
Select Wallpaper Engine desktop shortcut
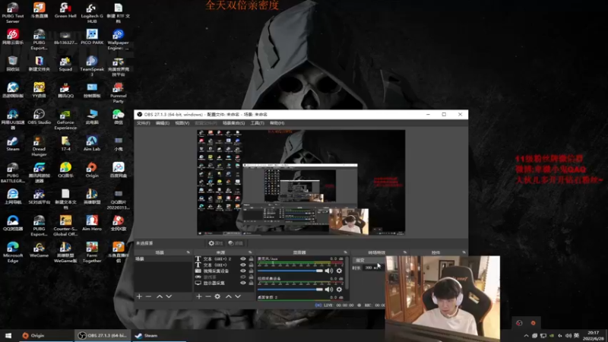119,40
